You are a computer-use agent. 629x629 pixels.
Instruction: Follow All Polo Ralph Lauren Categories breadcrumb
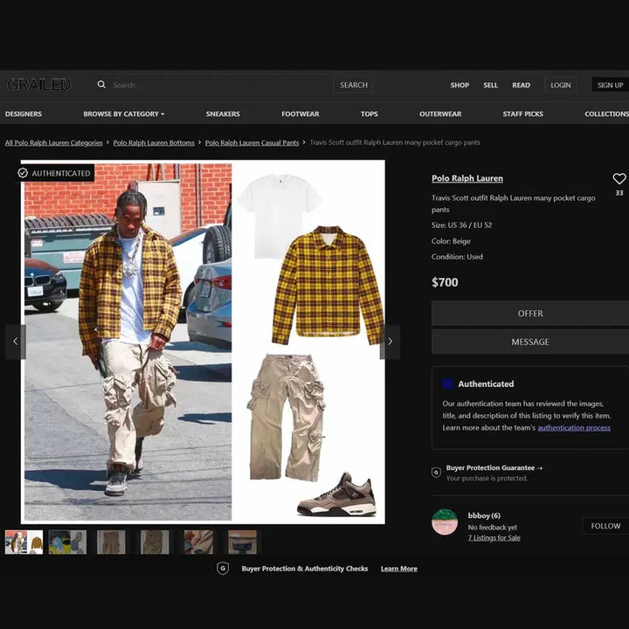(x=54, y=142)
